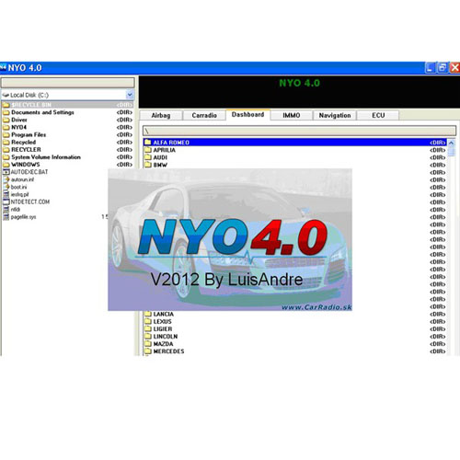Select the APRILIA folder name

coord(165,150)
